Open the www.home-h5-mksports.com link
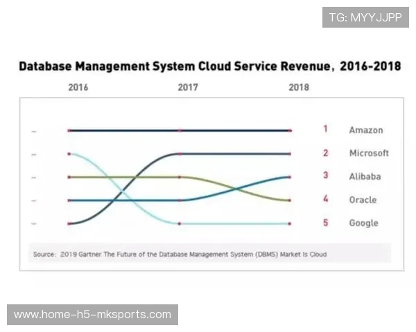Image resolution: width=416 pixels, height=332 pixels. click(x=93, y=315)
